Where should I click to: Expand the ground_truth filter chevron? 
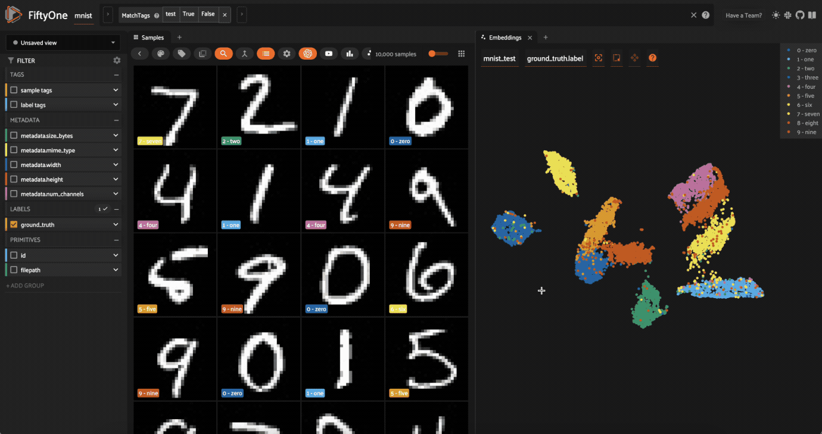click(116, 225)
